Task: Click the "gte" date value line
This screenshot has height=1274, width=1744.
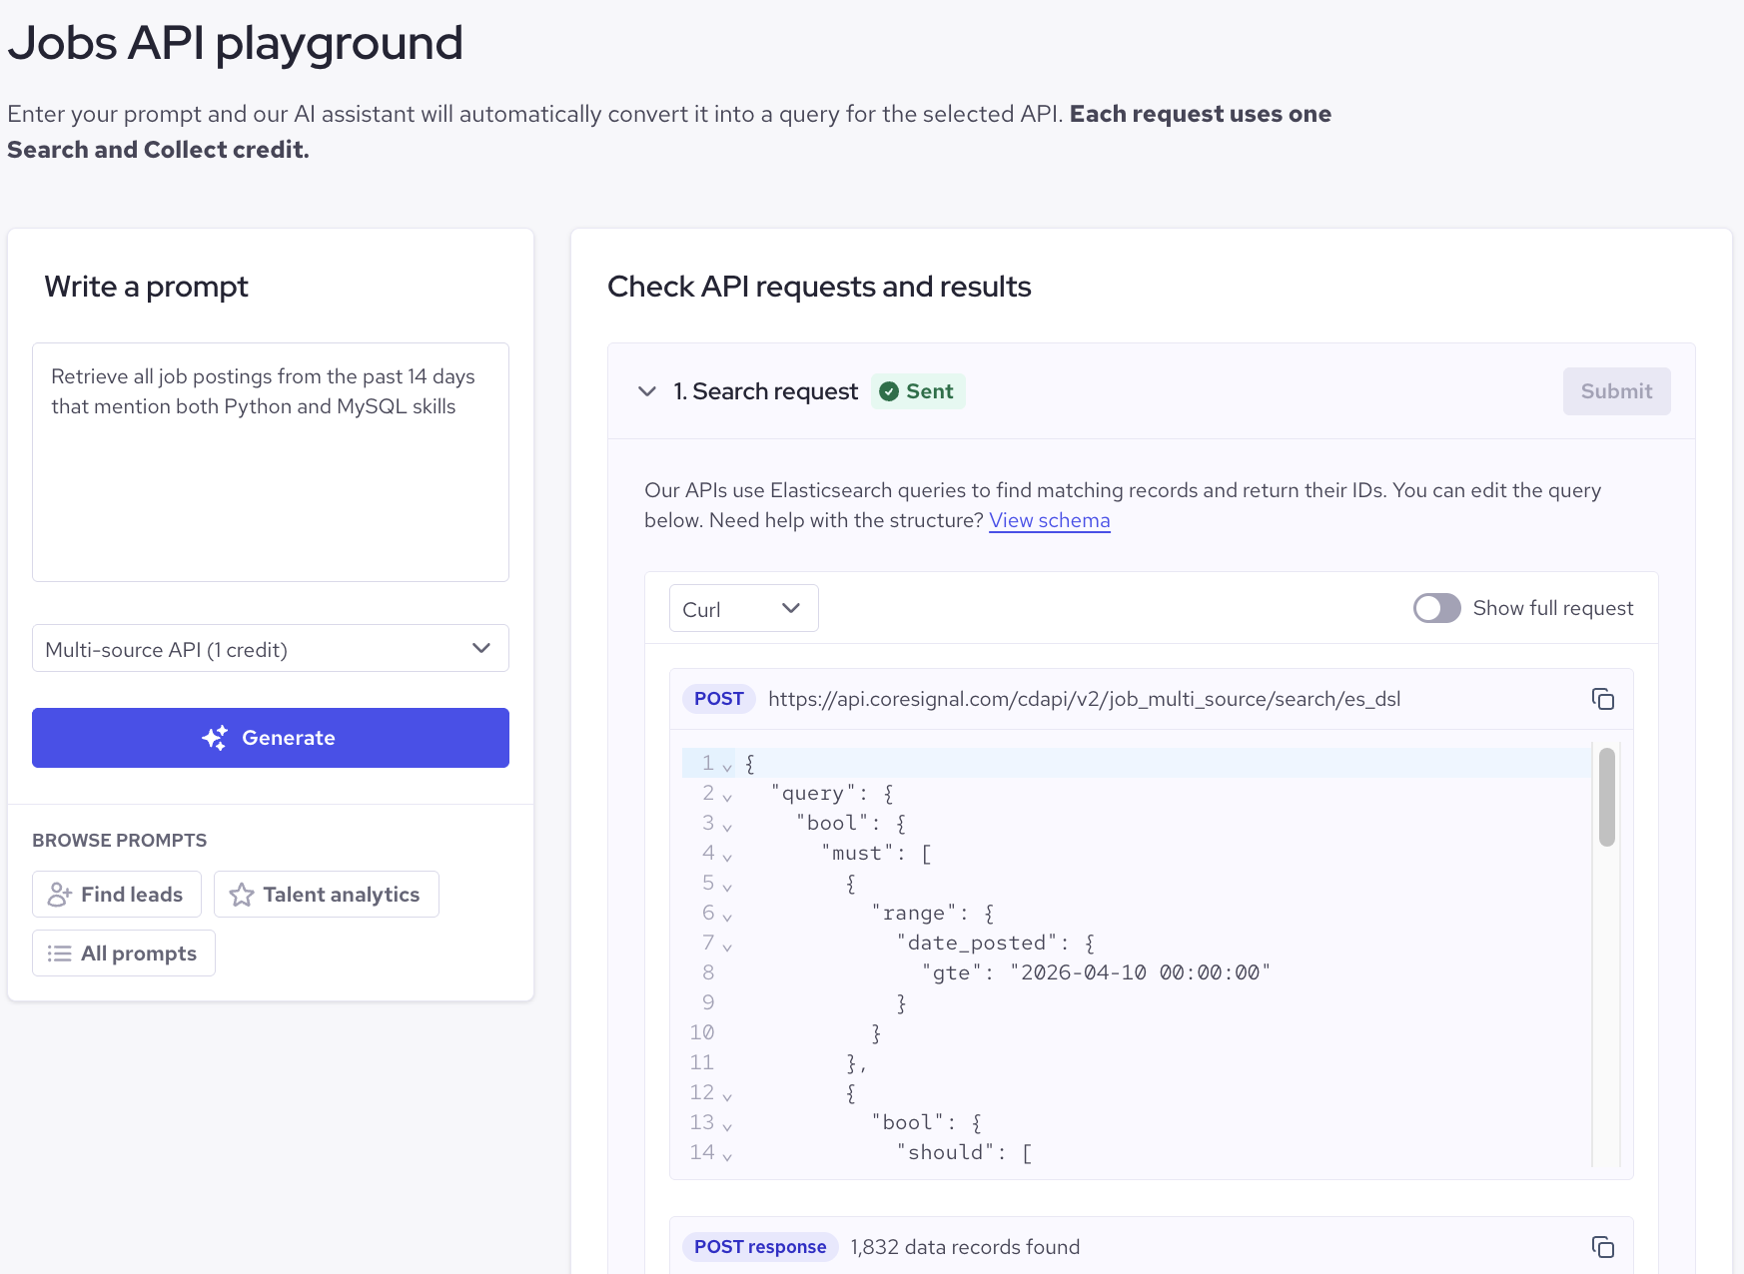Action: (1096, 972)
